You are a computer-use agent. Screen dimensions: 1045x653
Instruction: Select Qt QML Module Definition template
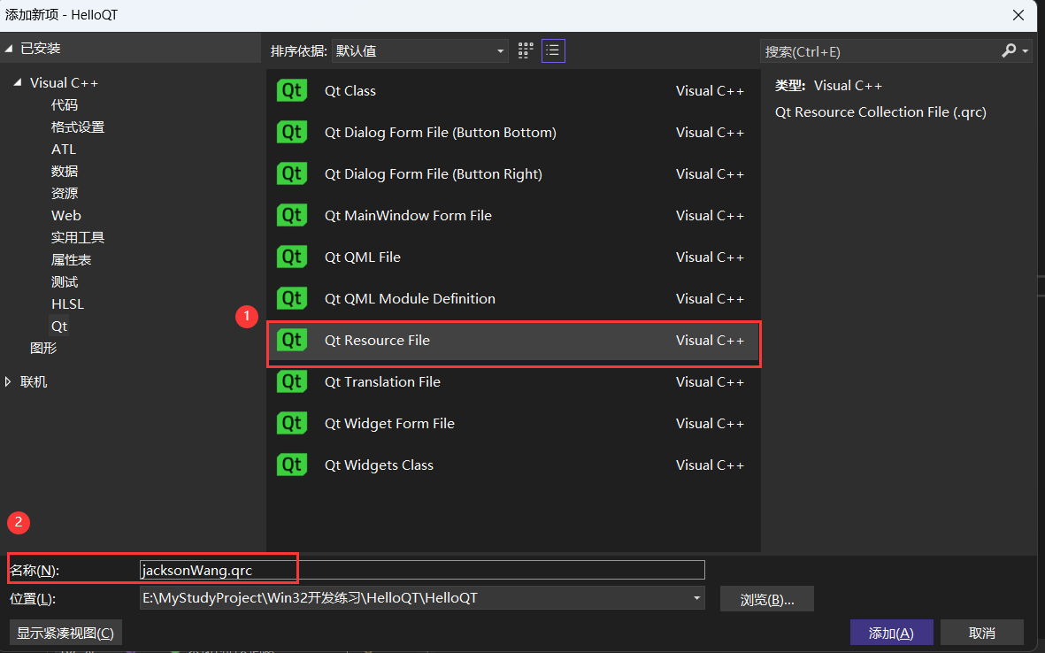coord(513,298)
